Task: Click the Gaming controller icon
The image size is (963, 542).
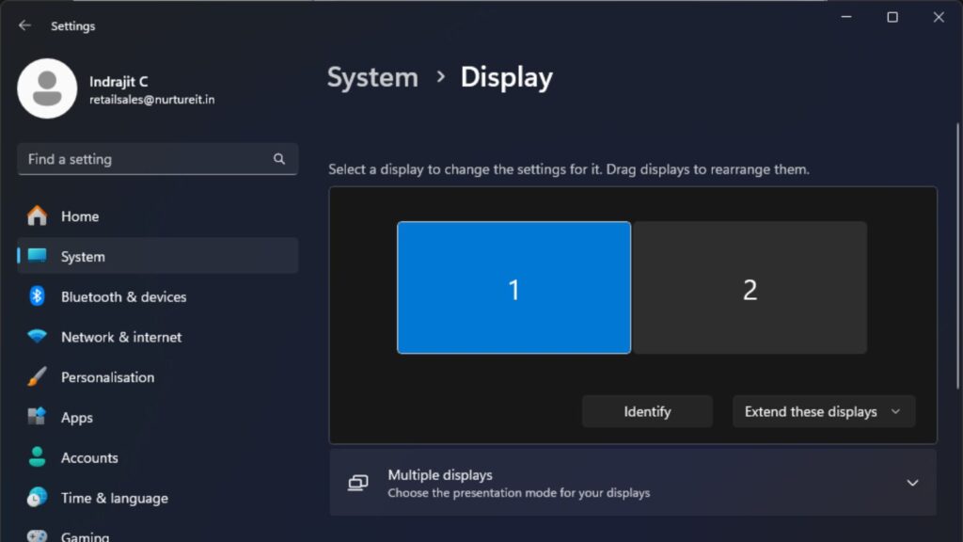Action: tap(38, 535)
